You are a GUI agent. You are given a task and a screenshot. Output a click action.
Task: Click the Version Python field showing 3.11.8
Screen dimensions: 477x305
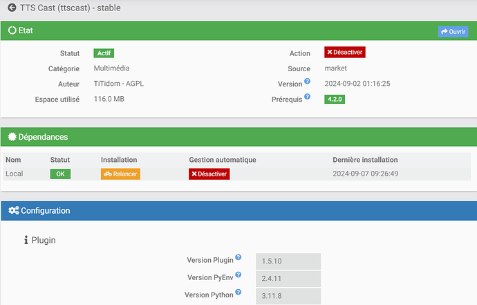click(288, 296)
